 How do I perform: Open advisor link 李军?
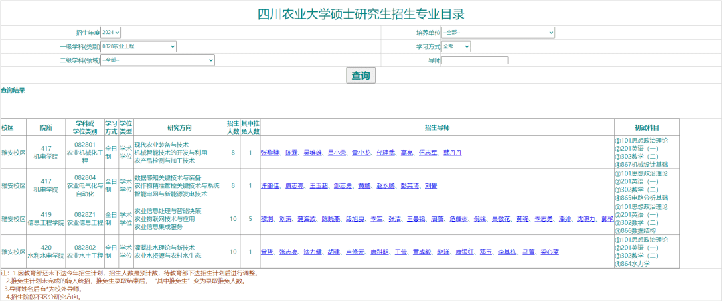point(377,219)
